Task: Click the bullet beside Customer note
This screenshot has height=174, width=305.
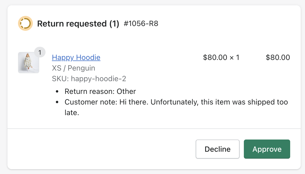Action: (x=57, y=102)
